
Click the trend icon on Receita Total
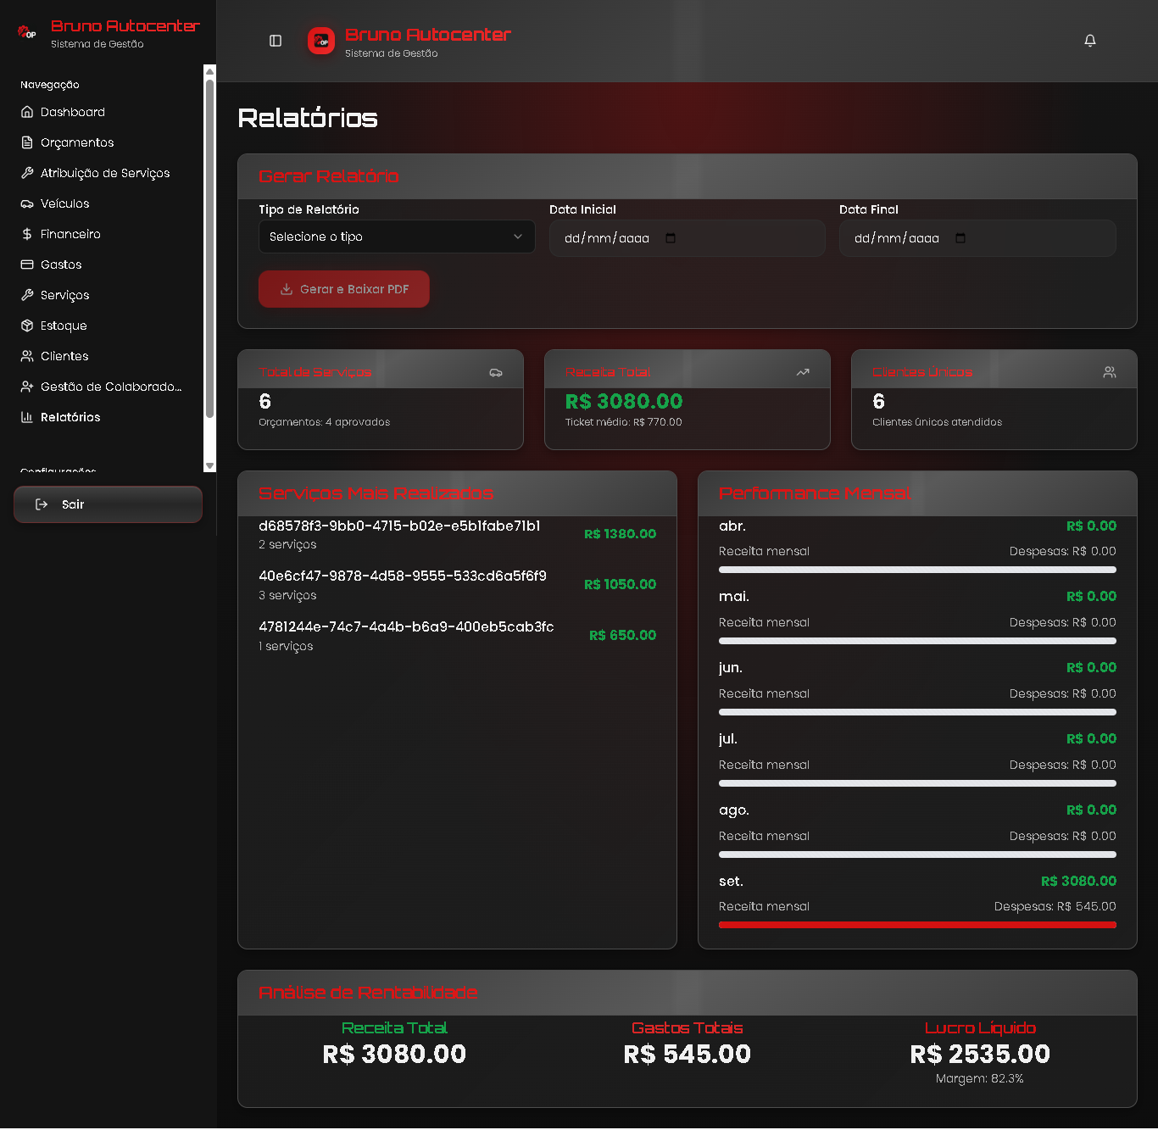[803, 372]
